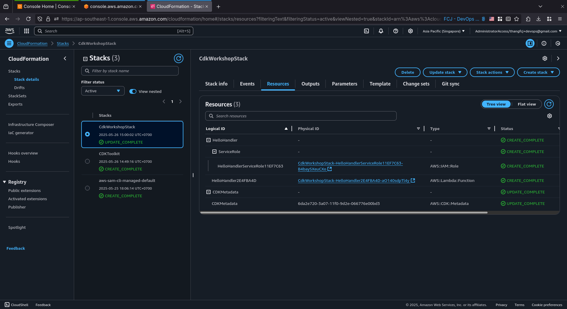Open the hexagon icon beside info icon
The width and height of the screenshot is (567, 309).
[558, 43]
